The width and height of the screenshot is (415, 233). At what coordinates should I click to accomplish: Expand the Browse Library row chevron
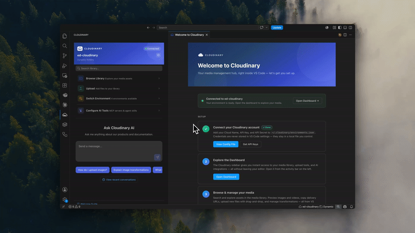(159, 78)
